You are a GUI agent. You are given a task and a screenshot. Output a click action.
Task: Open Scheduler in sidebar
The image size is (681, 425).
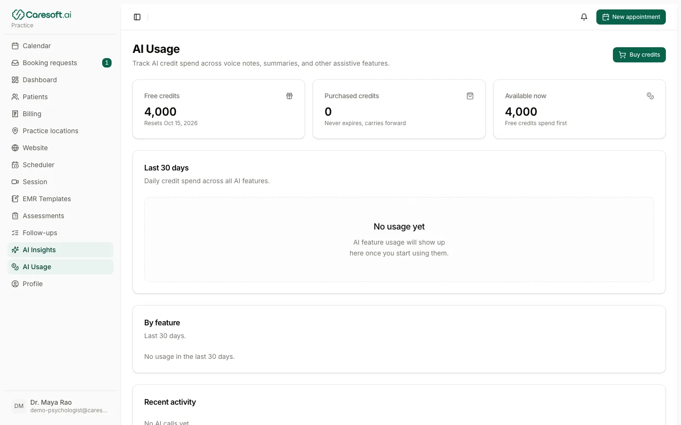pyautogui.click(x=61, y=165)
